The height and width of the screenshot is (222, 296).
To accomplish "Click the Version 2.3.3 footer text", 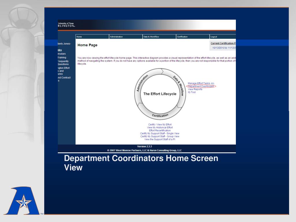I will point(145,147).
